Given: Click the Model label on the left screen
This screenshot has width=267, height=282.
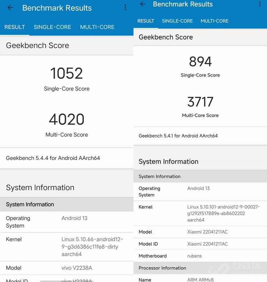Looking at the screenshot, I should (x=14, y=268).
